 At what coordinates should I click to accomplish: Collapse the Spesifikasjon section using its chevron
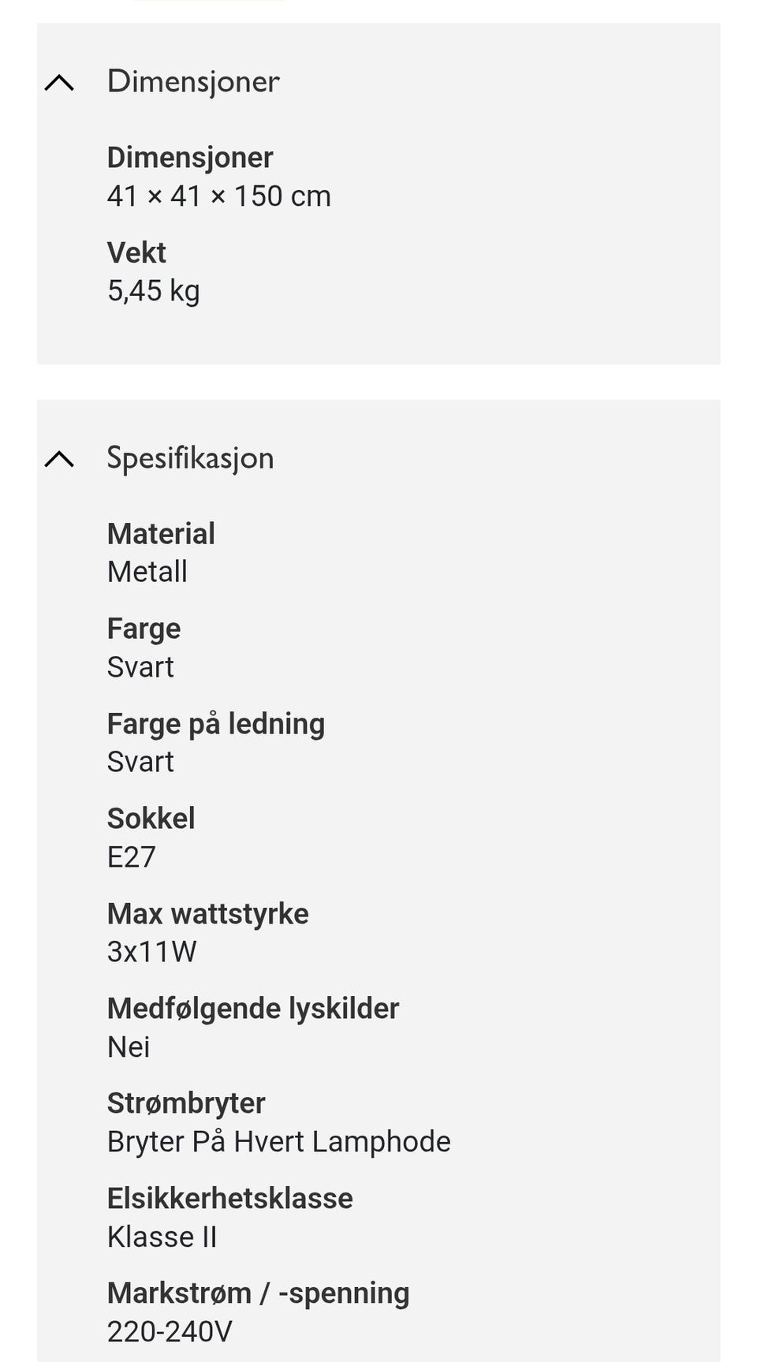coord(59,459)
